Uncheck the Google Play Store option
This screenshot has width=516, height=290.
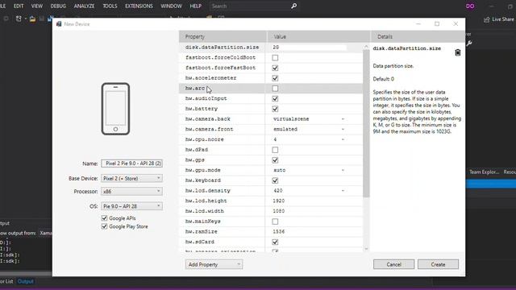(x=104, y=226)
